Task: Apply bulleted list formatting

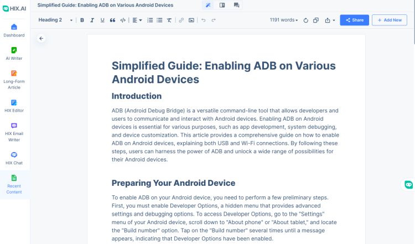Action: 159,20
